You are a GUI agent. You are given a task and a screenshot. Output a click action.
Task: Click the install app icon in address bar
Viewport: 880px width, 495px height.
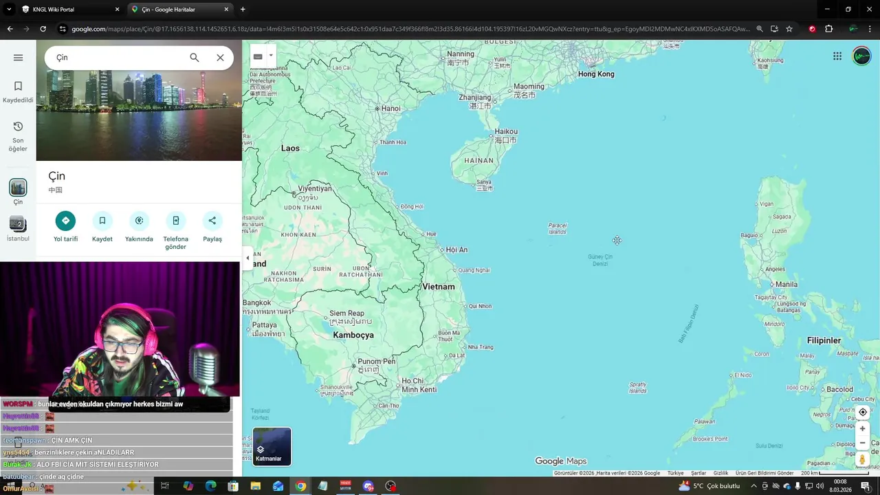(x=774, y=29)
